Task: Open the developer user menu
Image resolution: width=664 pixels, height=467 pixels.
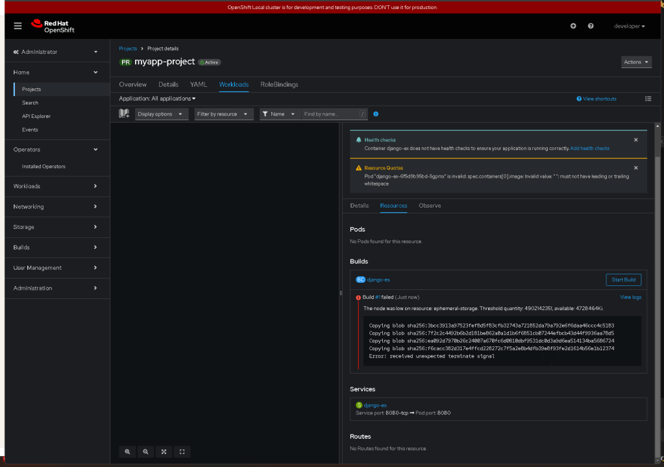Action: tap(630, 26)
